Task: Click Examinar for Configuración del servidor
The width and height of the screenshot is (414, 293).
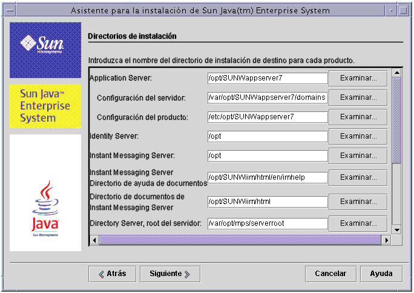Action: click(358, 97)
